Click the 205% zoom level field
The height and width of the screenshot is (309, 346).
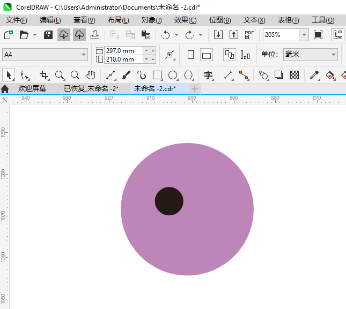(281, 35)
